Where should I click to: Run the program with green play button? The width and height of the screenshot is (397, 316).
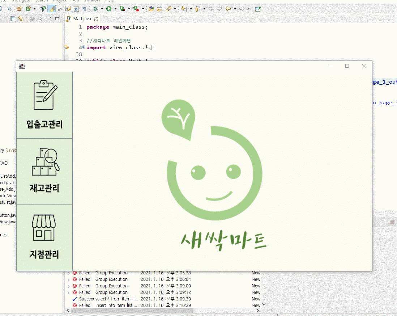109,9
